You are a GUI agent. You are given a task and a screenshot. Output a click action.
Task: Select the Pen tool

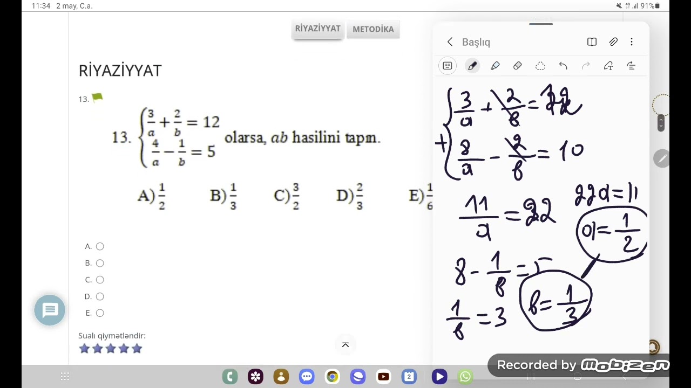click(472, 66)
